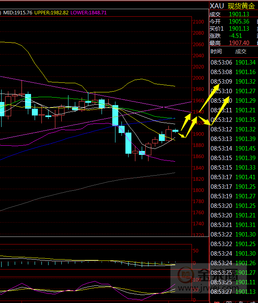Viewport: 258px width, 303px height.
Task: Select the 08:53:06 tick row
Action: coord(233,63)
